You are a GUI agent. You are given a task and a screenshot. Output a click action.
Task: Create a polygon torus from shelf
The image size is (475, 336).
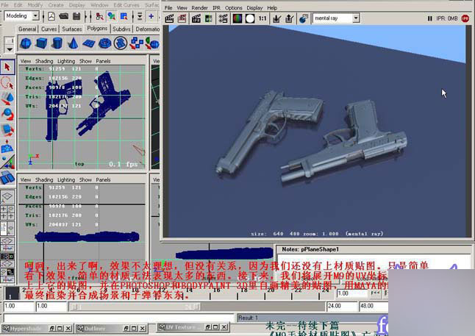(x=105, y=43)
